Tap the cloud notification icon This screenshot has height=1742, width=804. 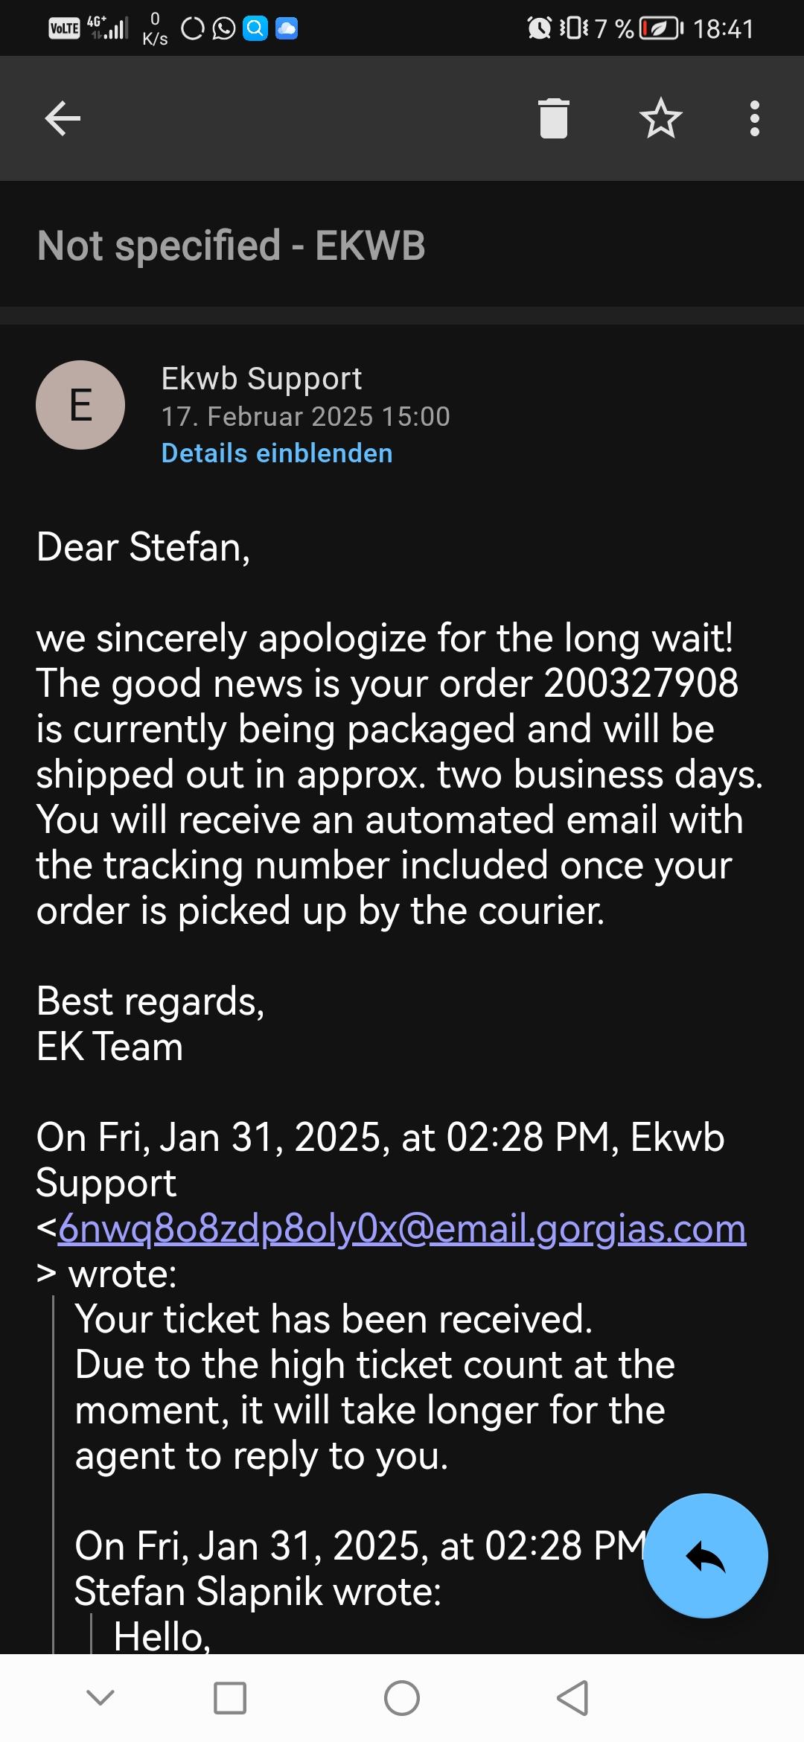pyautogui.click(x=287, y=29)
